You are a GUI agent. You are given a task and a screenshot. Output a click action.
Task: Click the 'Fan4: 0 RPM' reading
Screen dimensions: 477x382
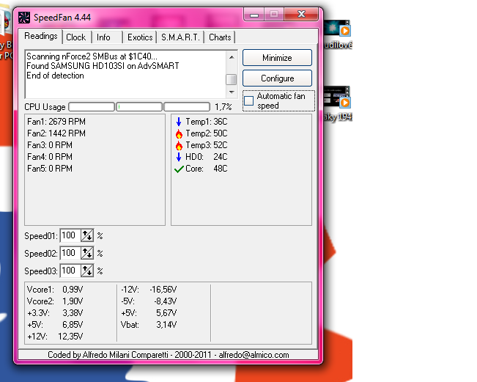point(50,157)
